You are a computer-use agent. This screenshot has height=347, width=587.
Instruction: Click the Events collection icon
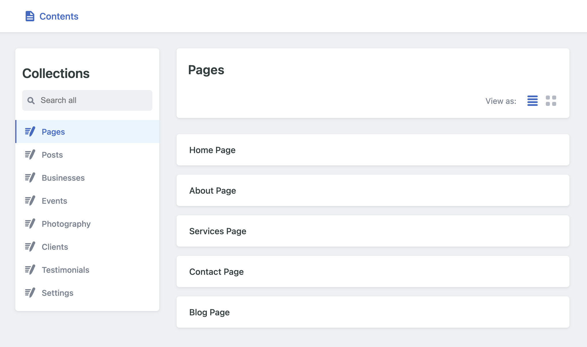click(30, 201)
